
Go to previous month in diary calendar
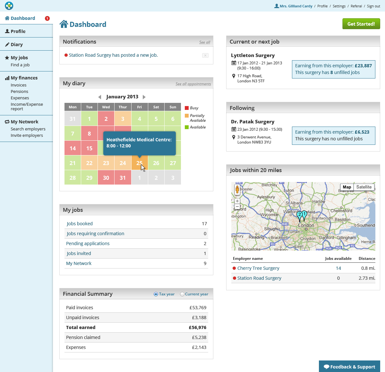100,97
